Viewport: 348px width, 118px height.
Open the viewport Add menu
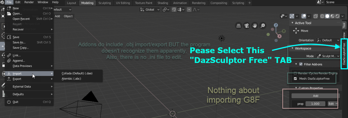(57, 16)
